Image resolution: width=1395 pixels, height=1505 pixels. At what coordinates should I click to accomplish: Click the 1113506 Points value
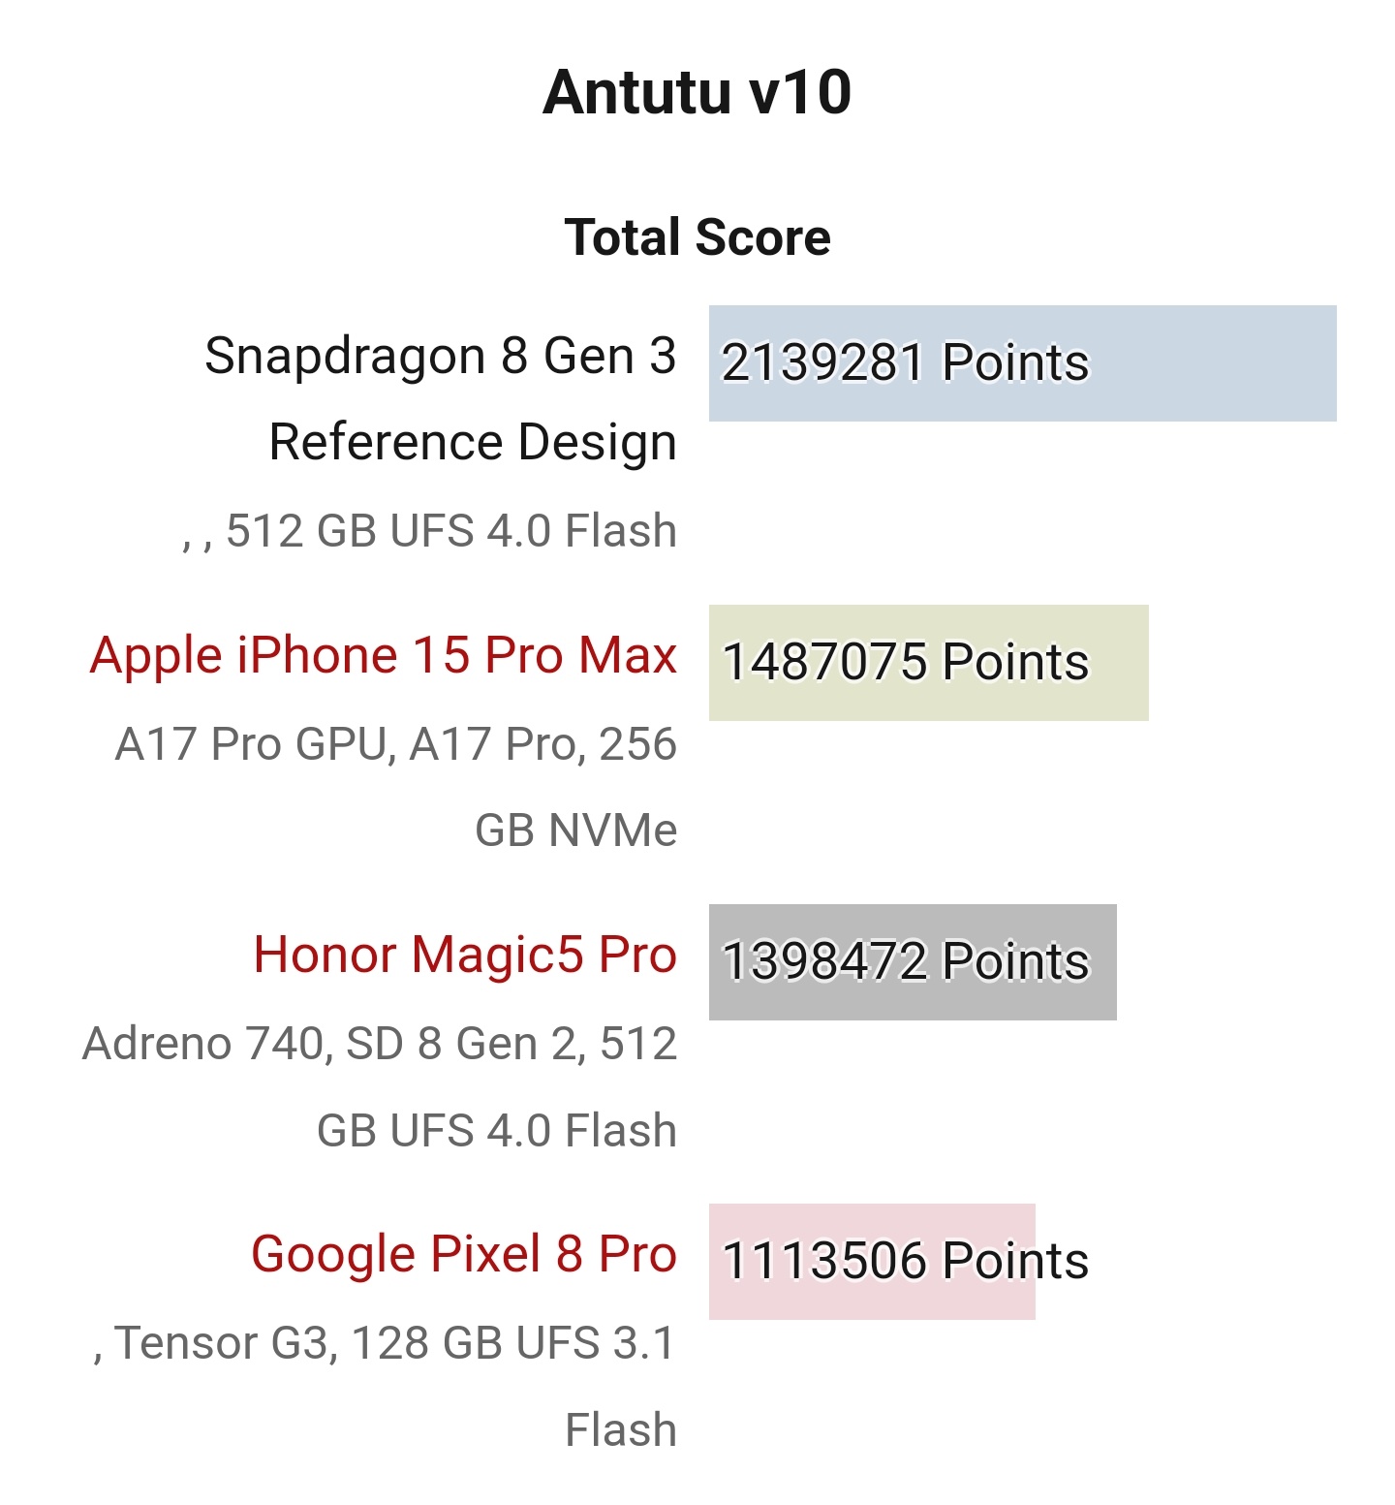(906, 1262)
